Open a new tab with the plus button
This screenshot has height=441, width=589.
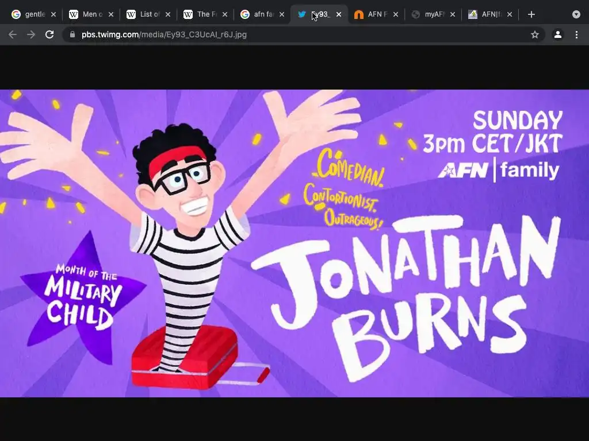click(531, 14)
